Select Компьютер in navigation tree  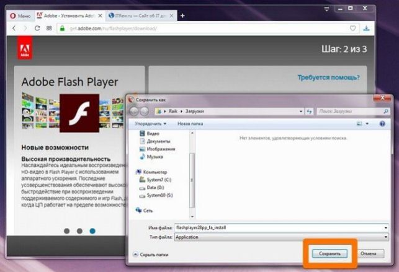coord(151,172)
